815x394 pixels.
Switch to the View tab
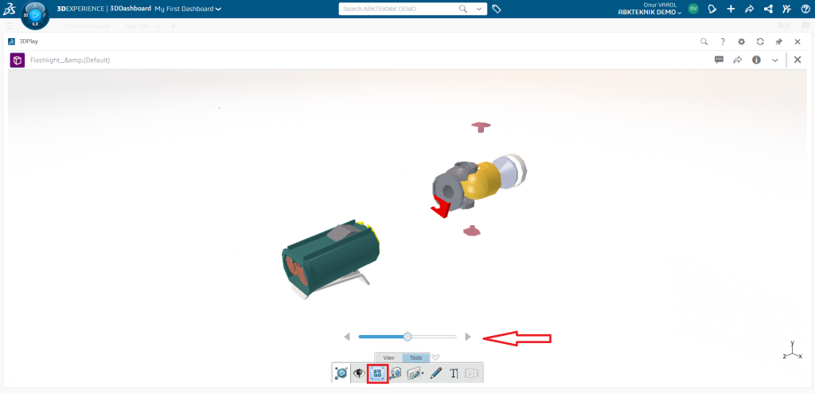(388, 358)
